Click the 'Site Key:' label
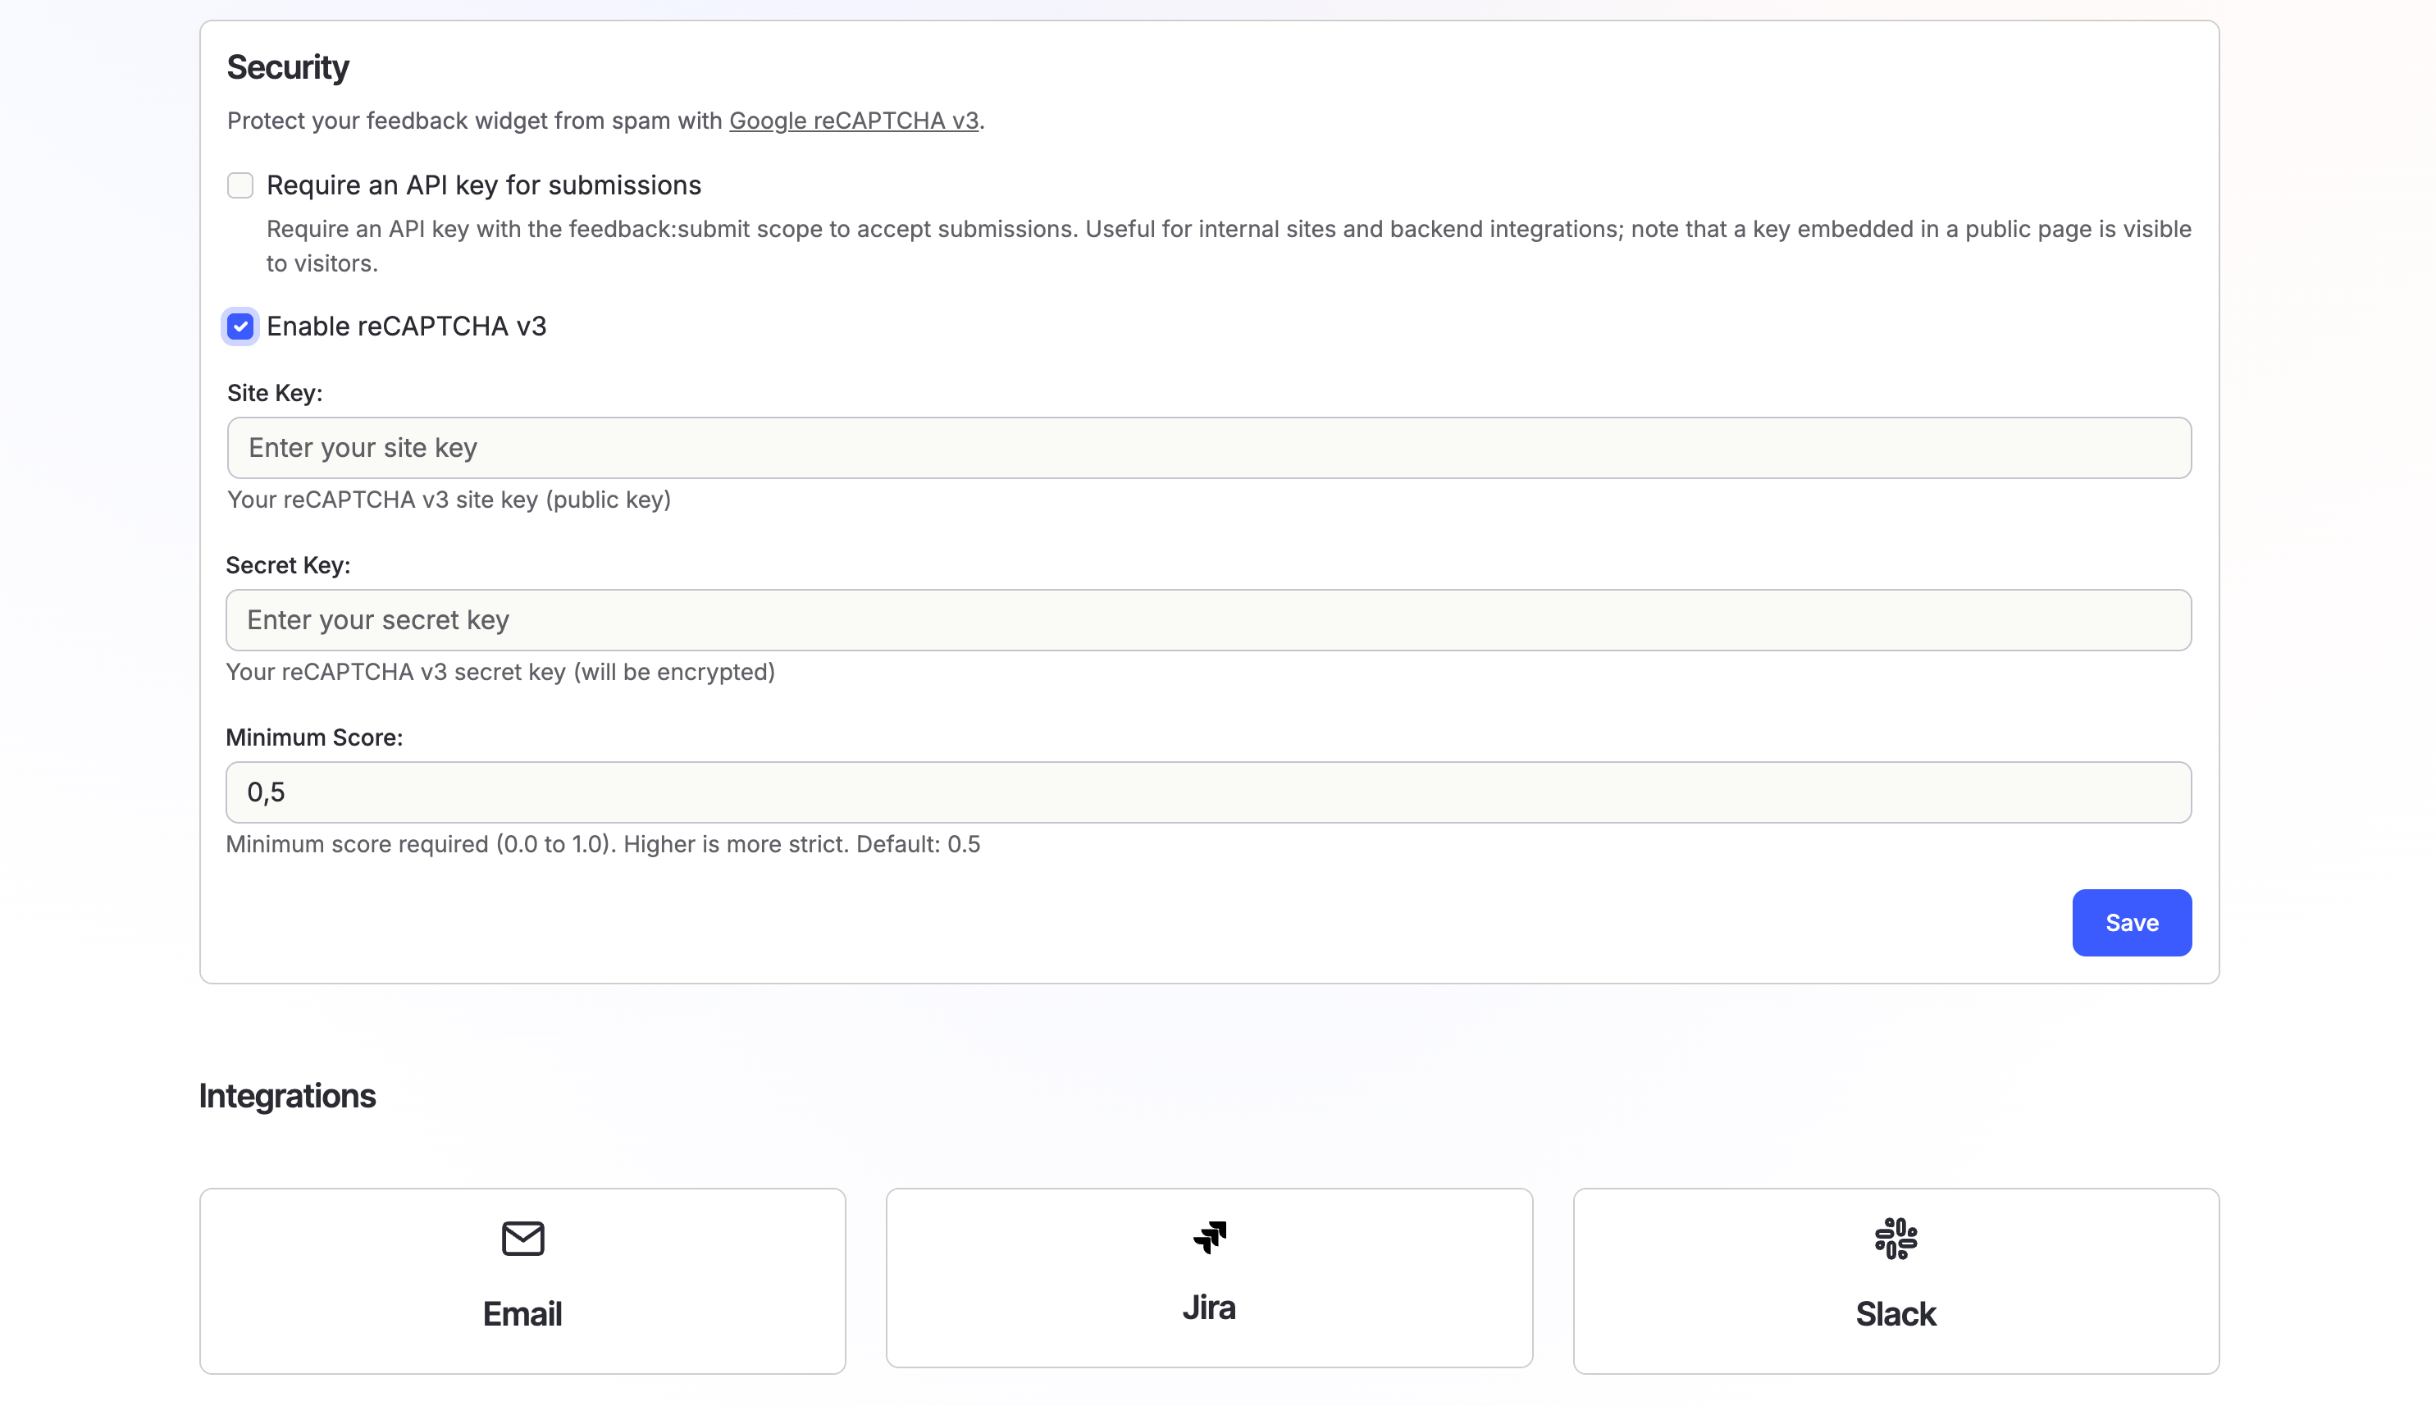This screenshot has height=1406, width=2436. [x=274, y=393]
